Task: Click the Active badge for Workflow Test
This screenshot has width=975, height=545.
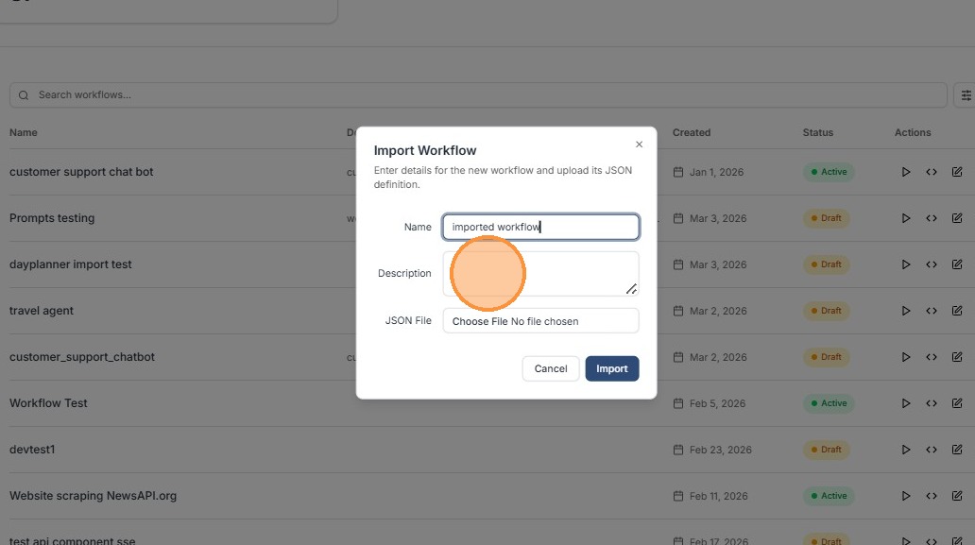Action: click(x=829, y=403)
